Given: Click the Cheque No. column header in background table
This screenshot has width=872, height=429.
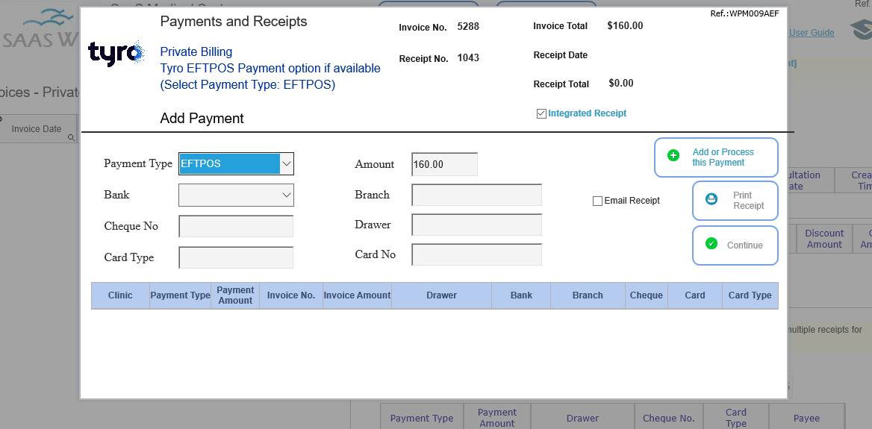Looking at the screenshot, I should (x=668, y=419).
